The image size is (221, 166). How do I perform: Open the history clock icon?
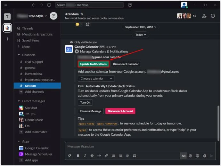point(49,5)
